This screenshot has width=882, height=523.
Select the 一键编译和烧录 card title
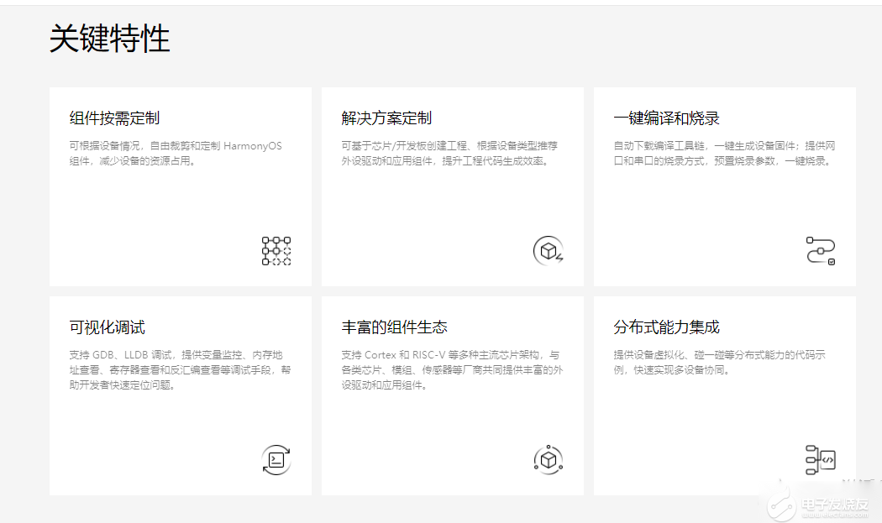pos(667,118)
